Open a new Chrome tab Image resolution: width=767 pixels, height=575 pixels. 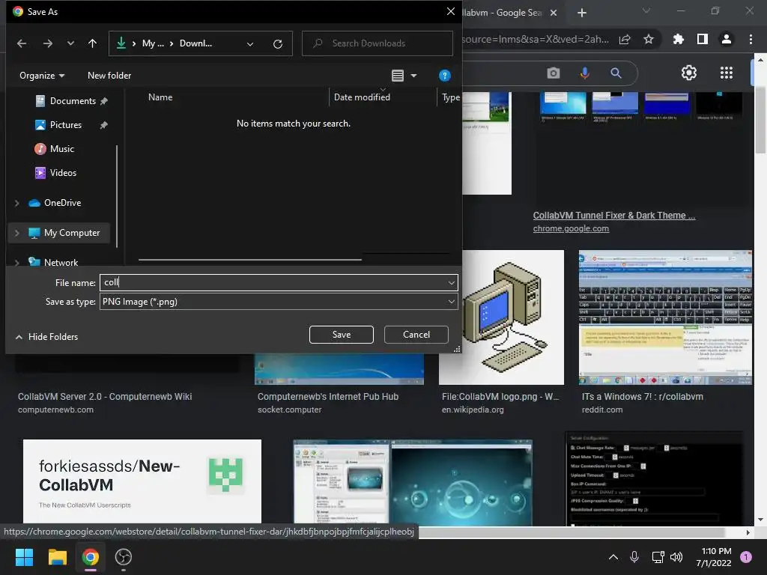point(581,13)
